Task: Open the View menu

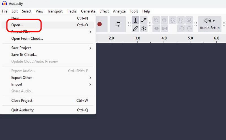Action: coord(40,11)
